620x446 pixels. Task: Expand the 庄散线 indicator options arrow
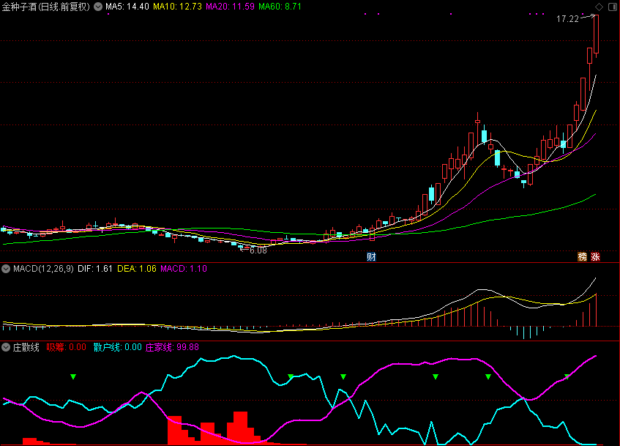6,347
